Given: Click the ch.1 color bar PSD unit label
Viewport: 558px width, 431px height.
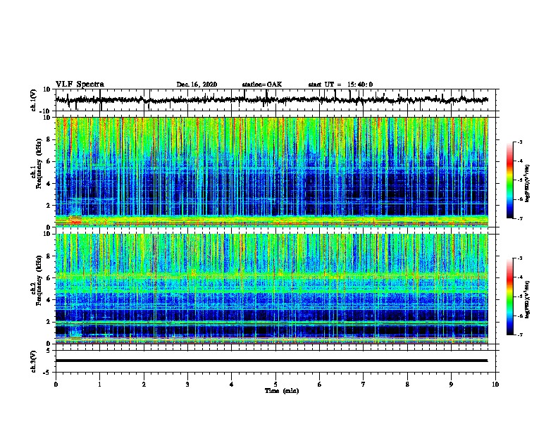Looking at the screenshot, I should click(x=527, y=184).
